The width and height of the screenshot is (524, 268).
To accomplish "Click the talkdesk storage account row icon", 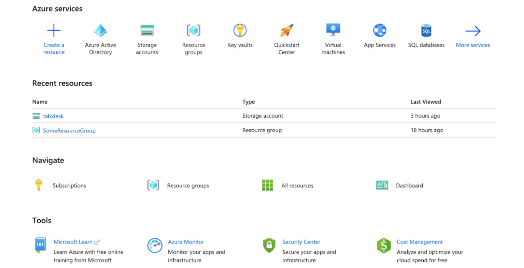I will 36,116.
